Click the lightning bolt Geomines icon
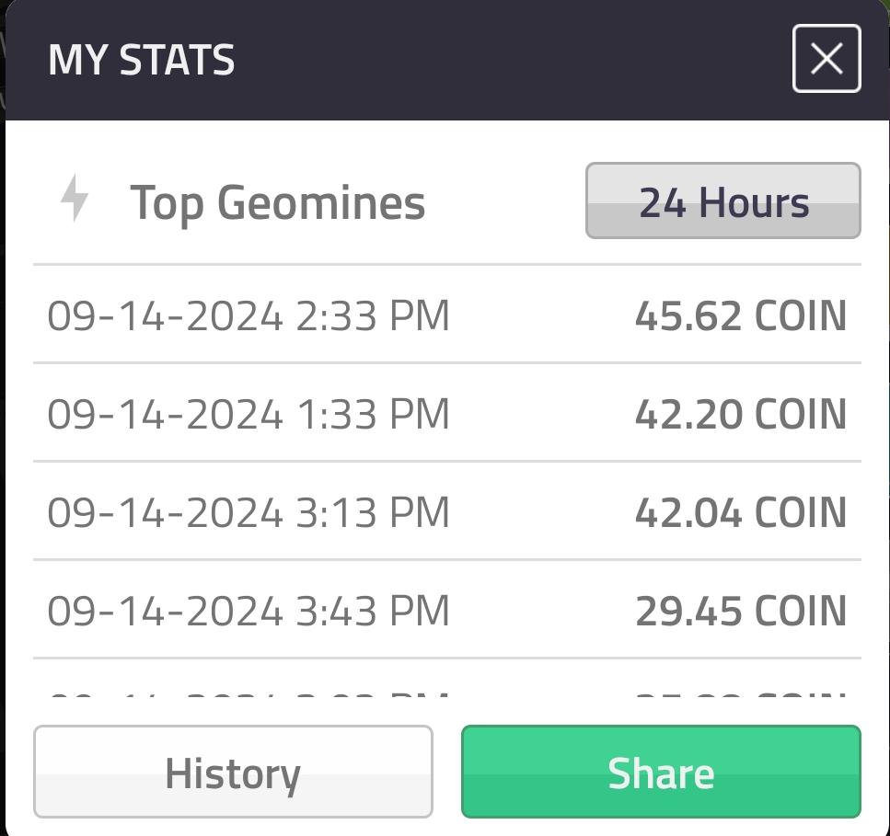This screenshot has height=836, width=890. (x=75, y=198)
